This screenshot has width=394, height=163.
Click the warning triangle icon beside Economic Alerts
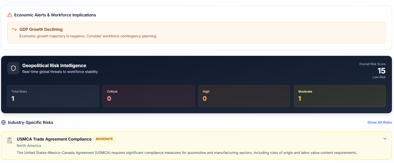pos(10,15)
